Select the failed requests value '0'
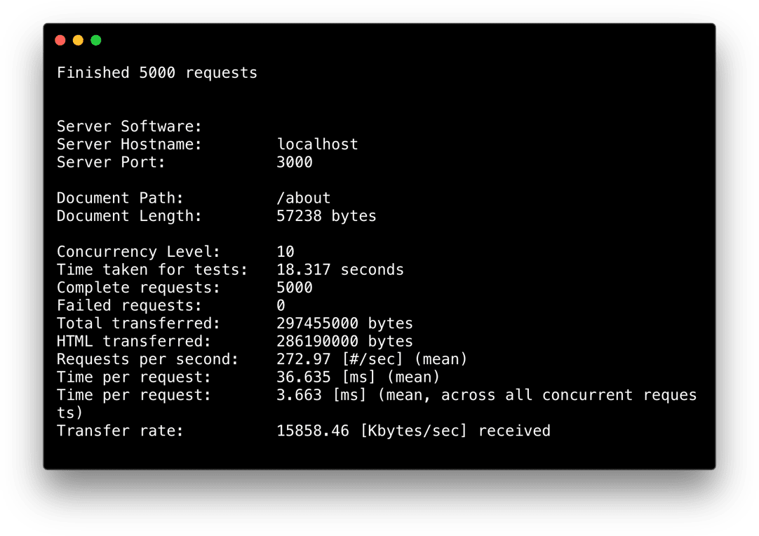Image resolution: width=759 pixels, height=536 pixels. point(281,305)
